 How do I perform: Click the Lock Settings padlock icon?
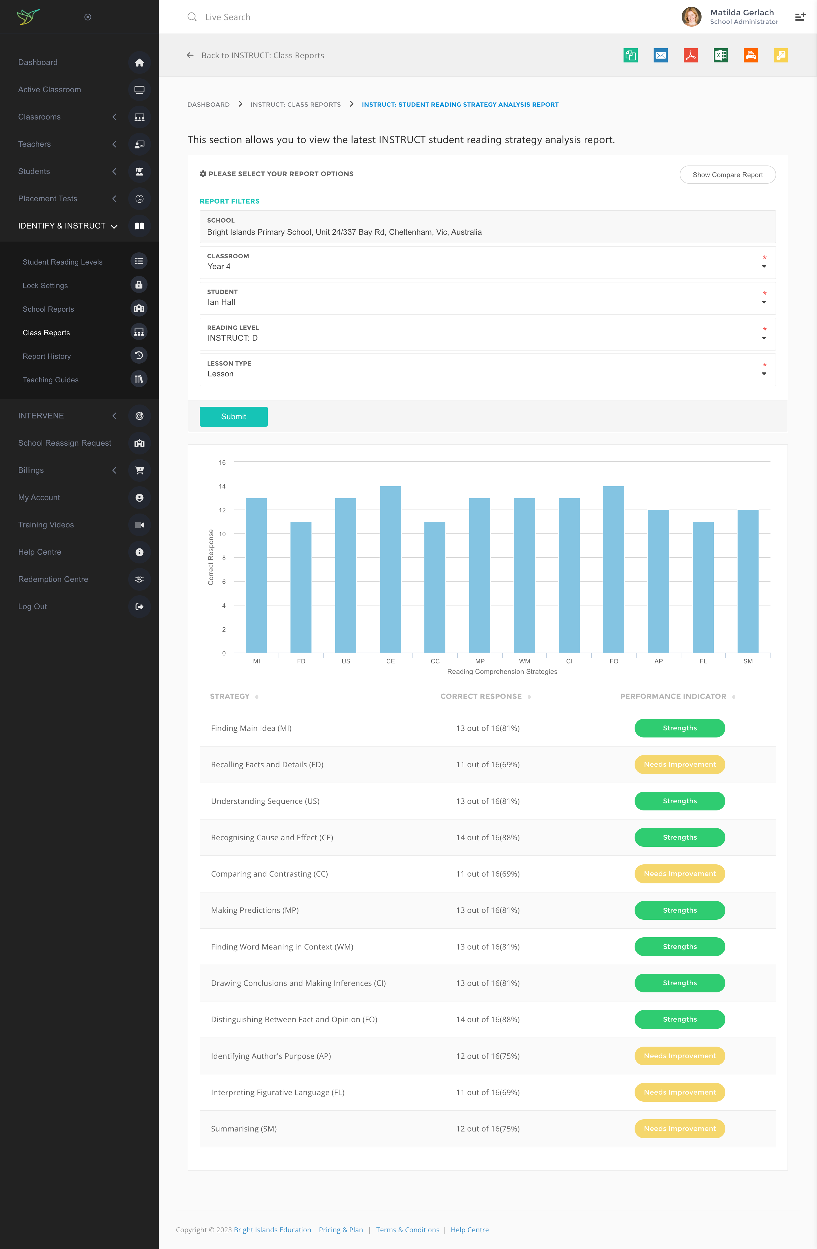(x=138, y=285)
